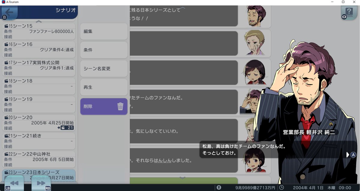Screen dimensions: 360x191
Task: Click the yen money icon
Action: pyautogui.click(x=219, y=187)
